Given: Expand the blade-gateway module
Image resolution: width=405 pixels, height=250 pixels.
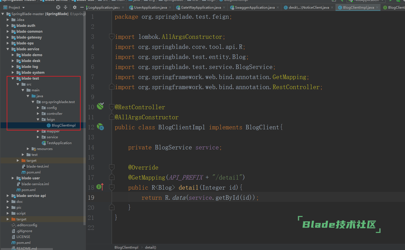Looking at the screenshot, I should (x=8, y=37).
